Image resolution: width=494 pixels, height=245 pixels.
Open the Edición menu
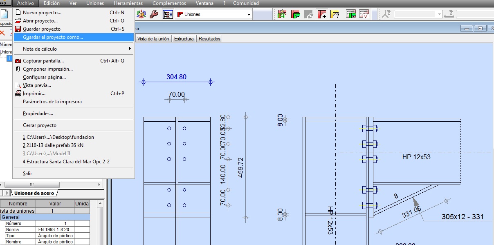(x=52, y=3)
